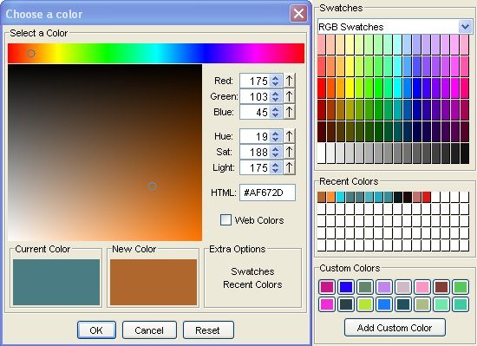Click the Red value spinner arrows
The image size is (477, 346).
click(x=276, y=81)
